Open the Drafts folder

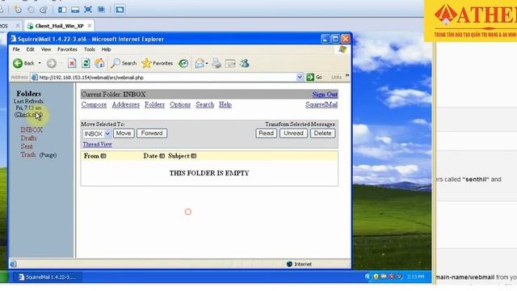pos(29,138)
